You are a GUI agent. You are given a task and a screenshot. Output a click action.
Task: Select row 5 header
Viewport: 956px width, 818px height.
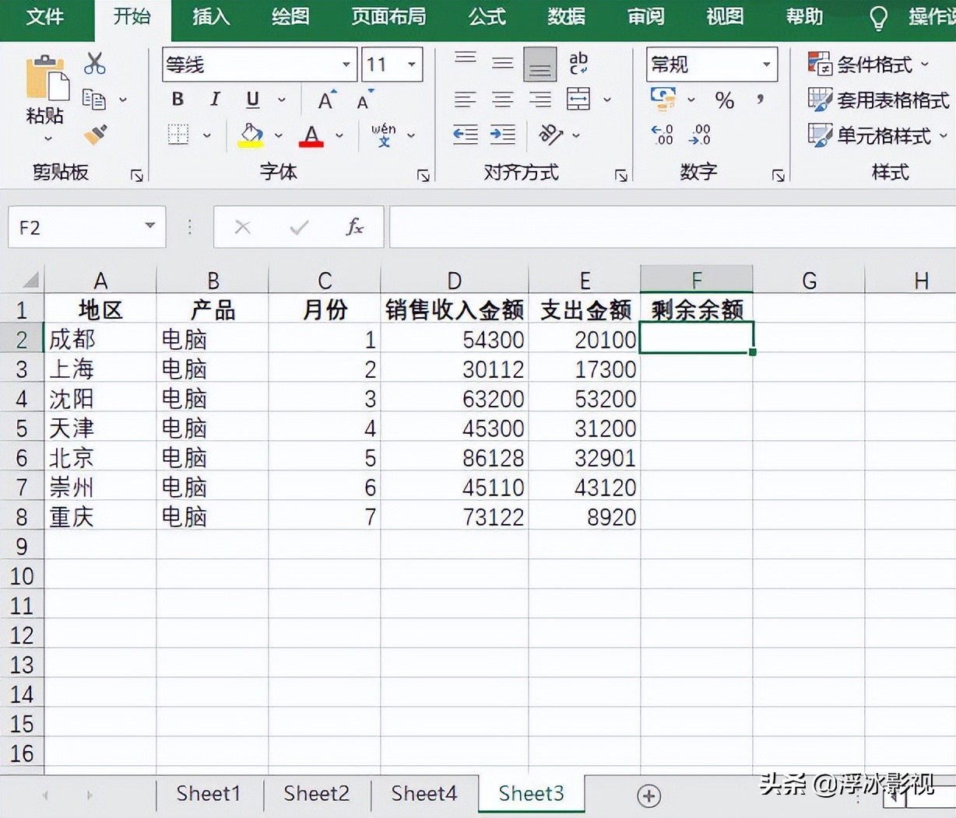(22, 428)
